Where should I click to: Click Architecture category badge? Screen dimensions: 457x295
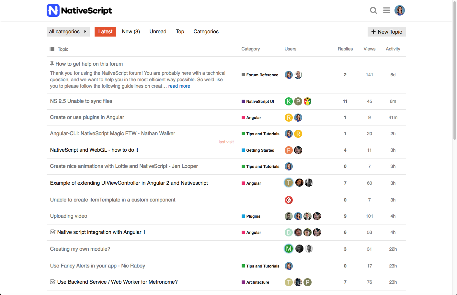pos(256,282)
